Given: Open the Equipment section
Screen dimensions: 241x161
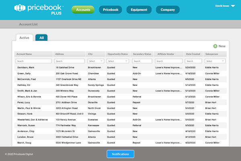Looking at the screenshot, I should click(x=139, y=10).
